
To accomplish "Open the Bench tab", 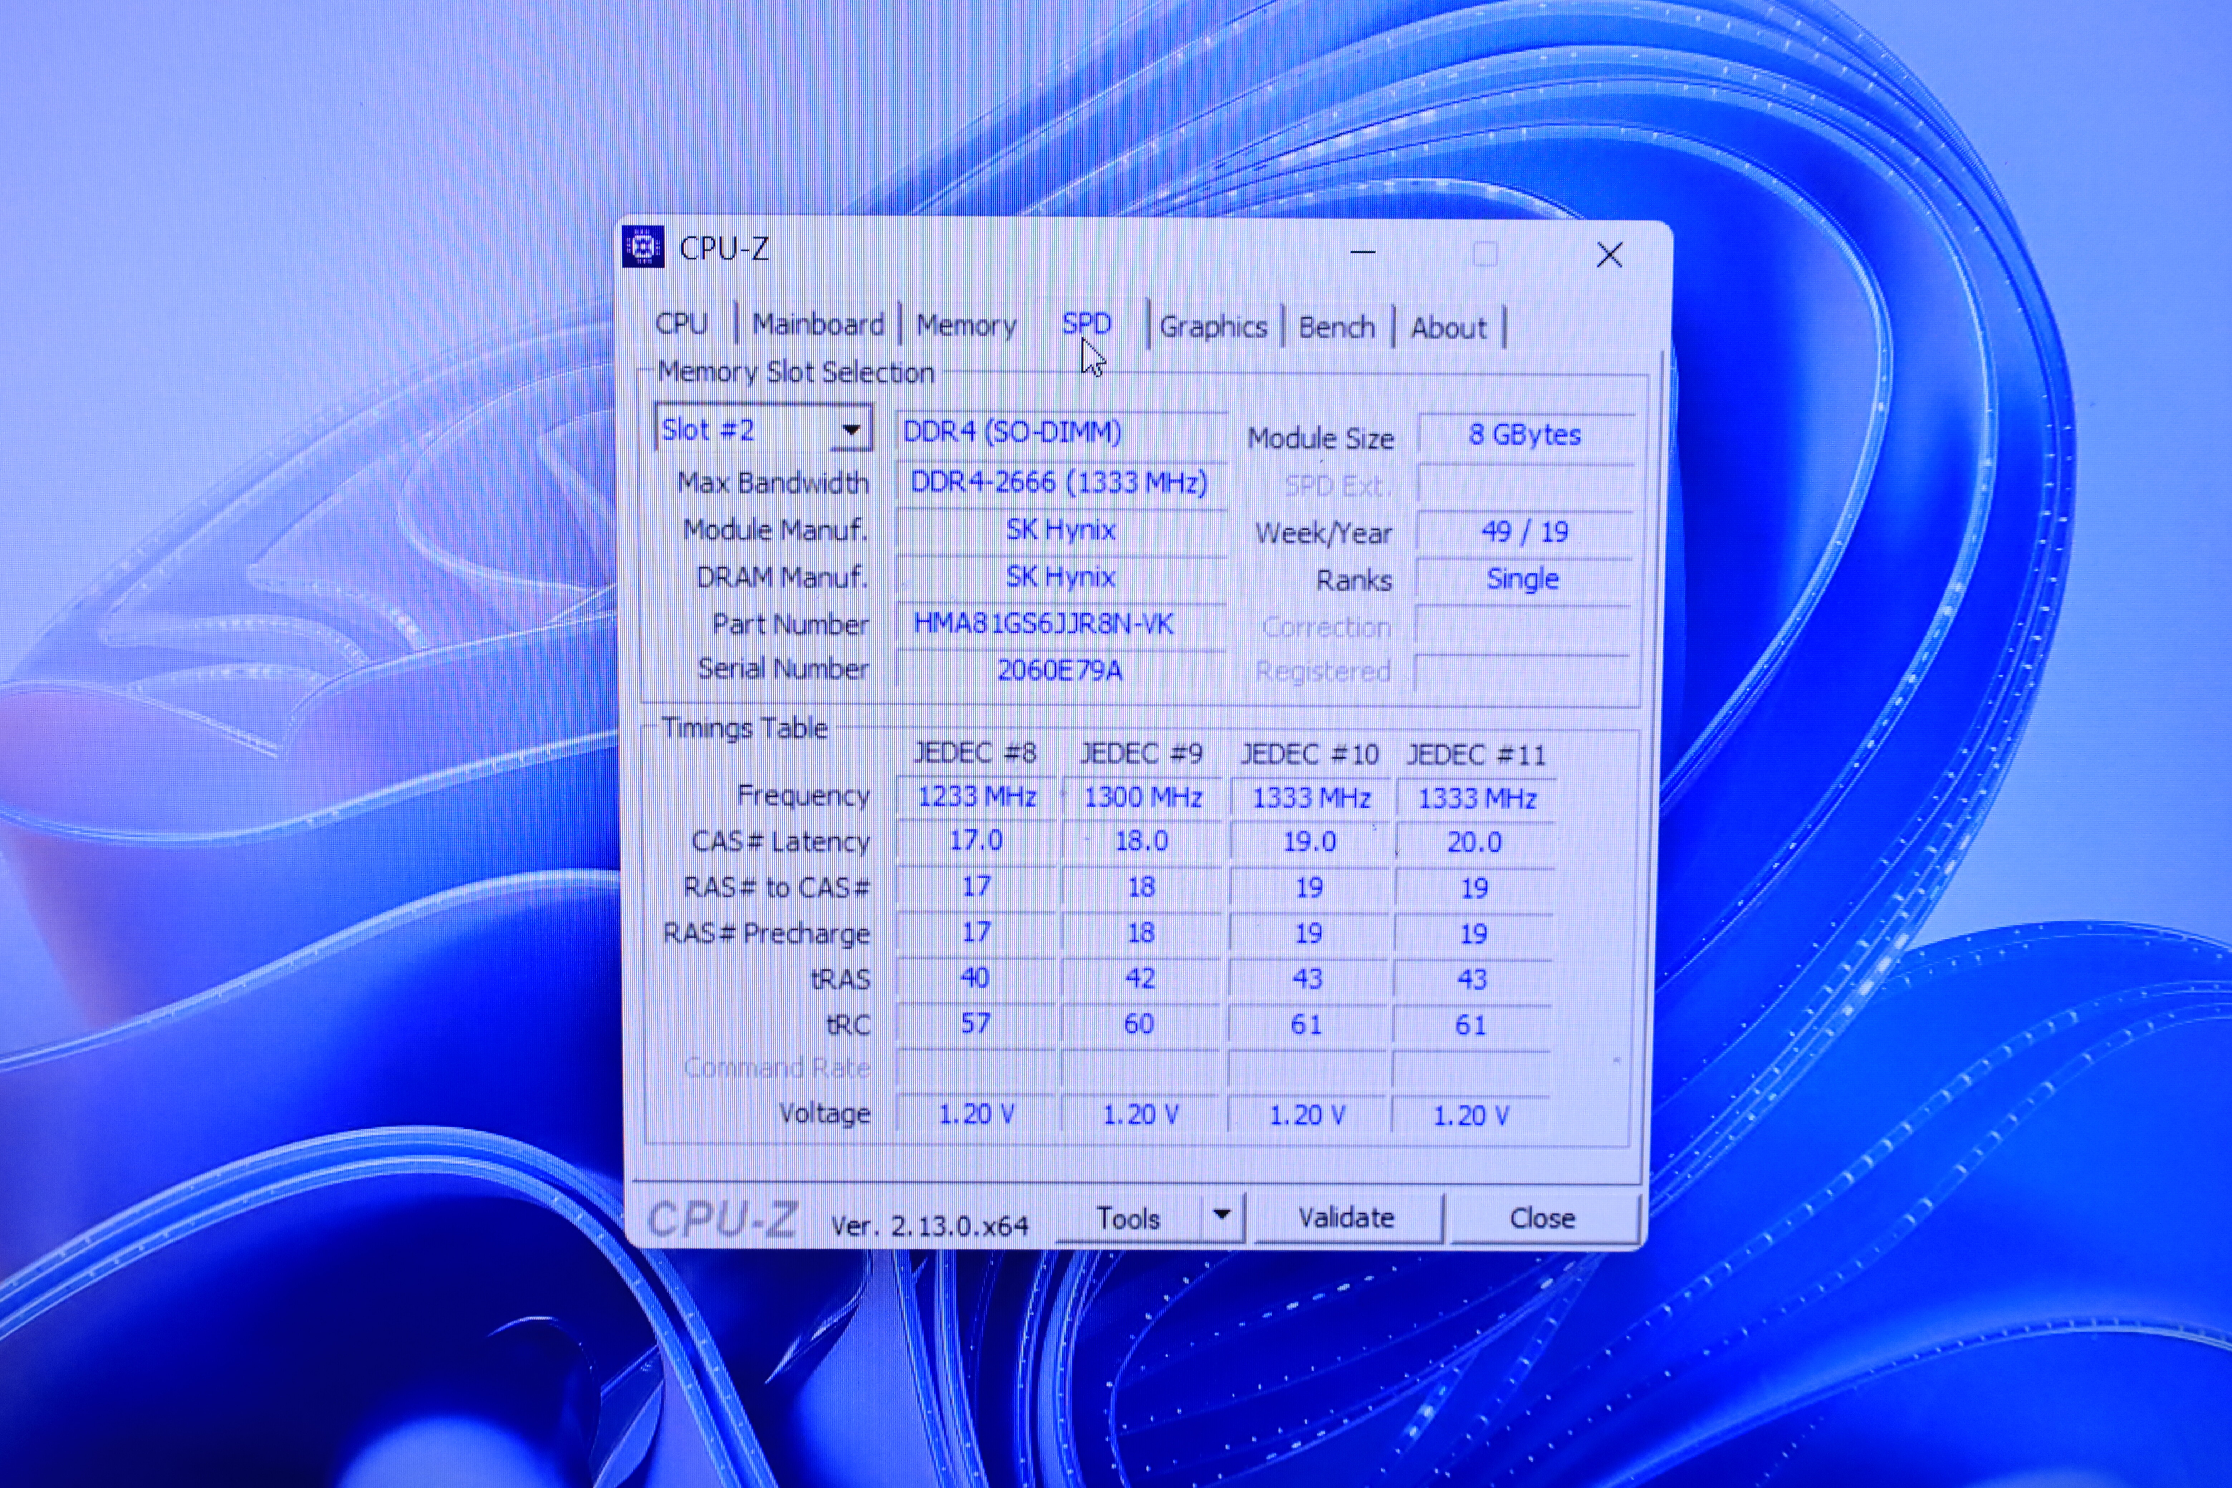I will pyautogui.click(x=1336, y=327).
